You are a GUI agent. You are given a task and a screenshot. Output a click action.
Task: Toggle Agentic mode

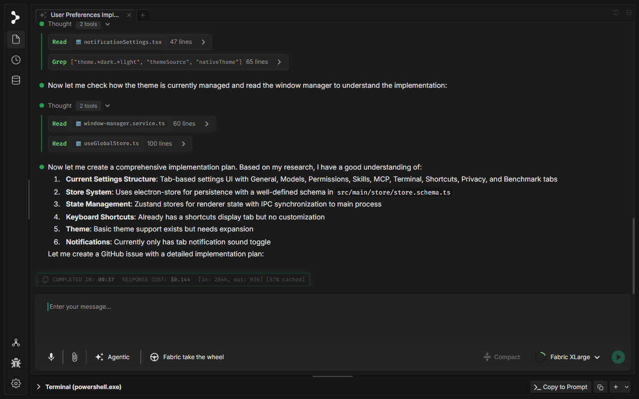(112, 357)
